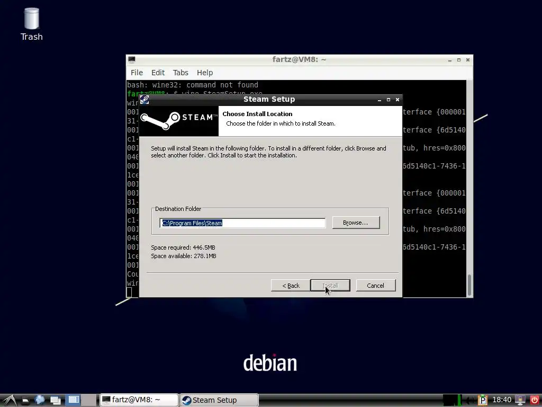The width and height of the screenshot is (542, 407).
Task: Open the Help menu in the terminal
Action: click(x=205, y=73)
